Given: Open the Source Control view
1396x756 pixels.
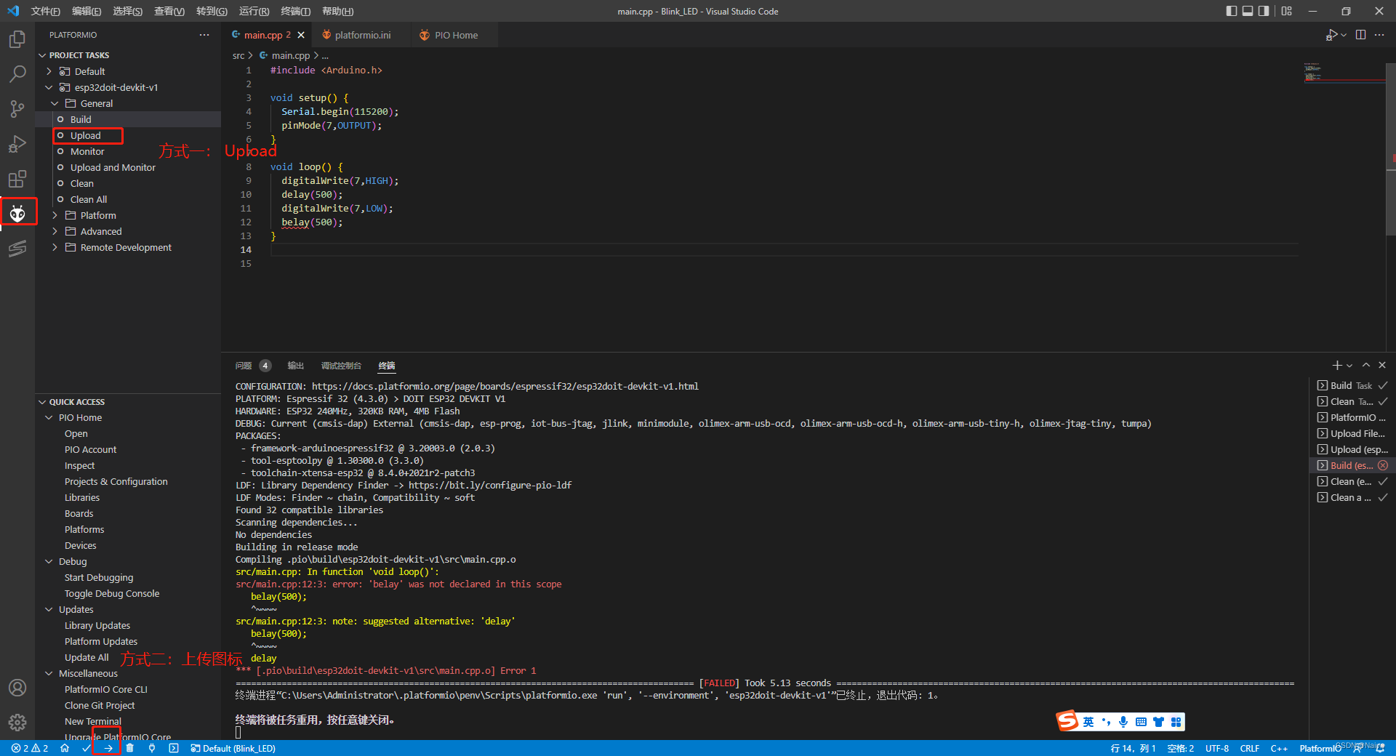Looking at the screenshot, I should coord(17,109).
